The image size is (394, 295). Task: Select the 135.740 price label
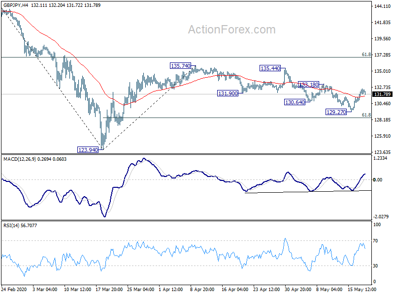(180, 66)
